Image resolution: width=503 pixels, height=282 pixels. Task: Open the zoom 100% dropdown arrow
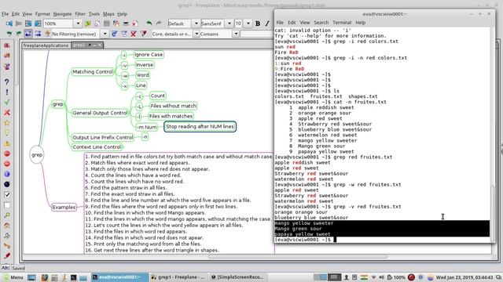[x=78, y=23]
